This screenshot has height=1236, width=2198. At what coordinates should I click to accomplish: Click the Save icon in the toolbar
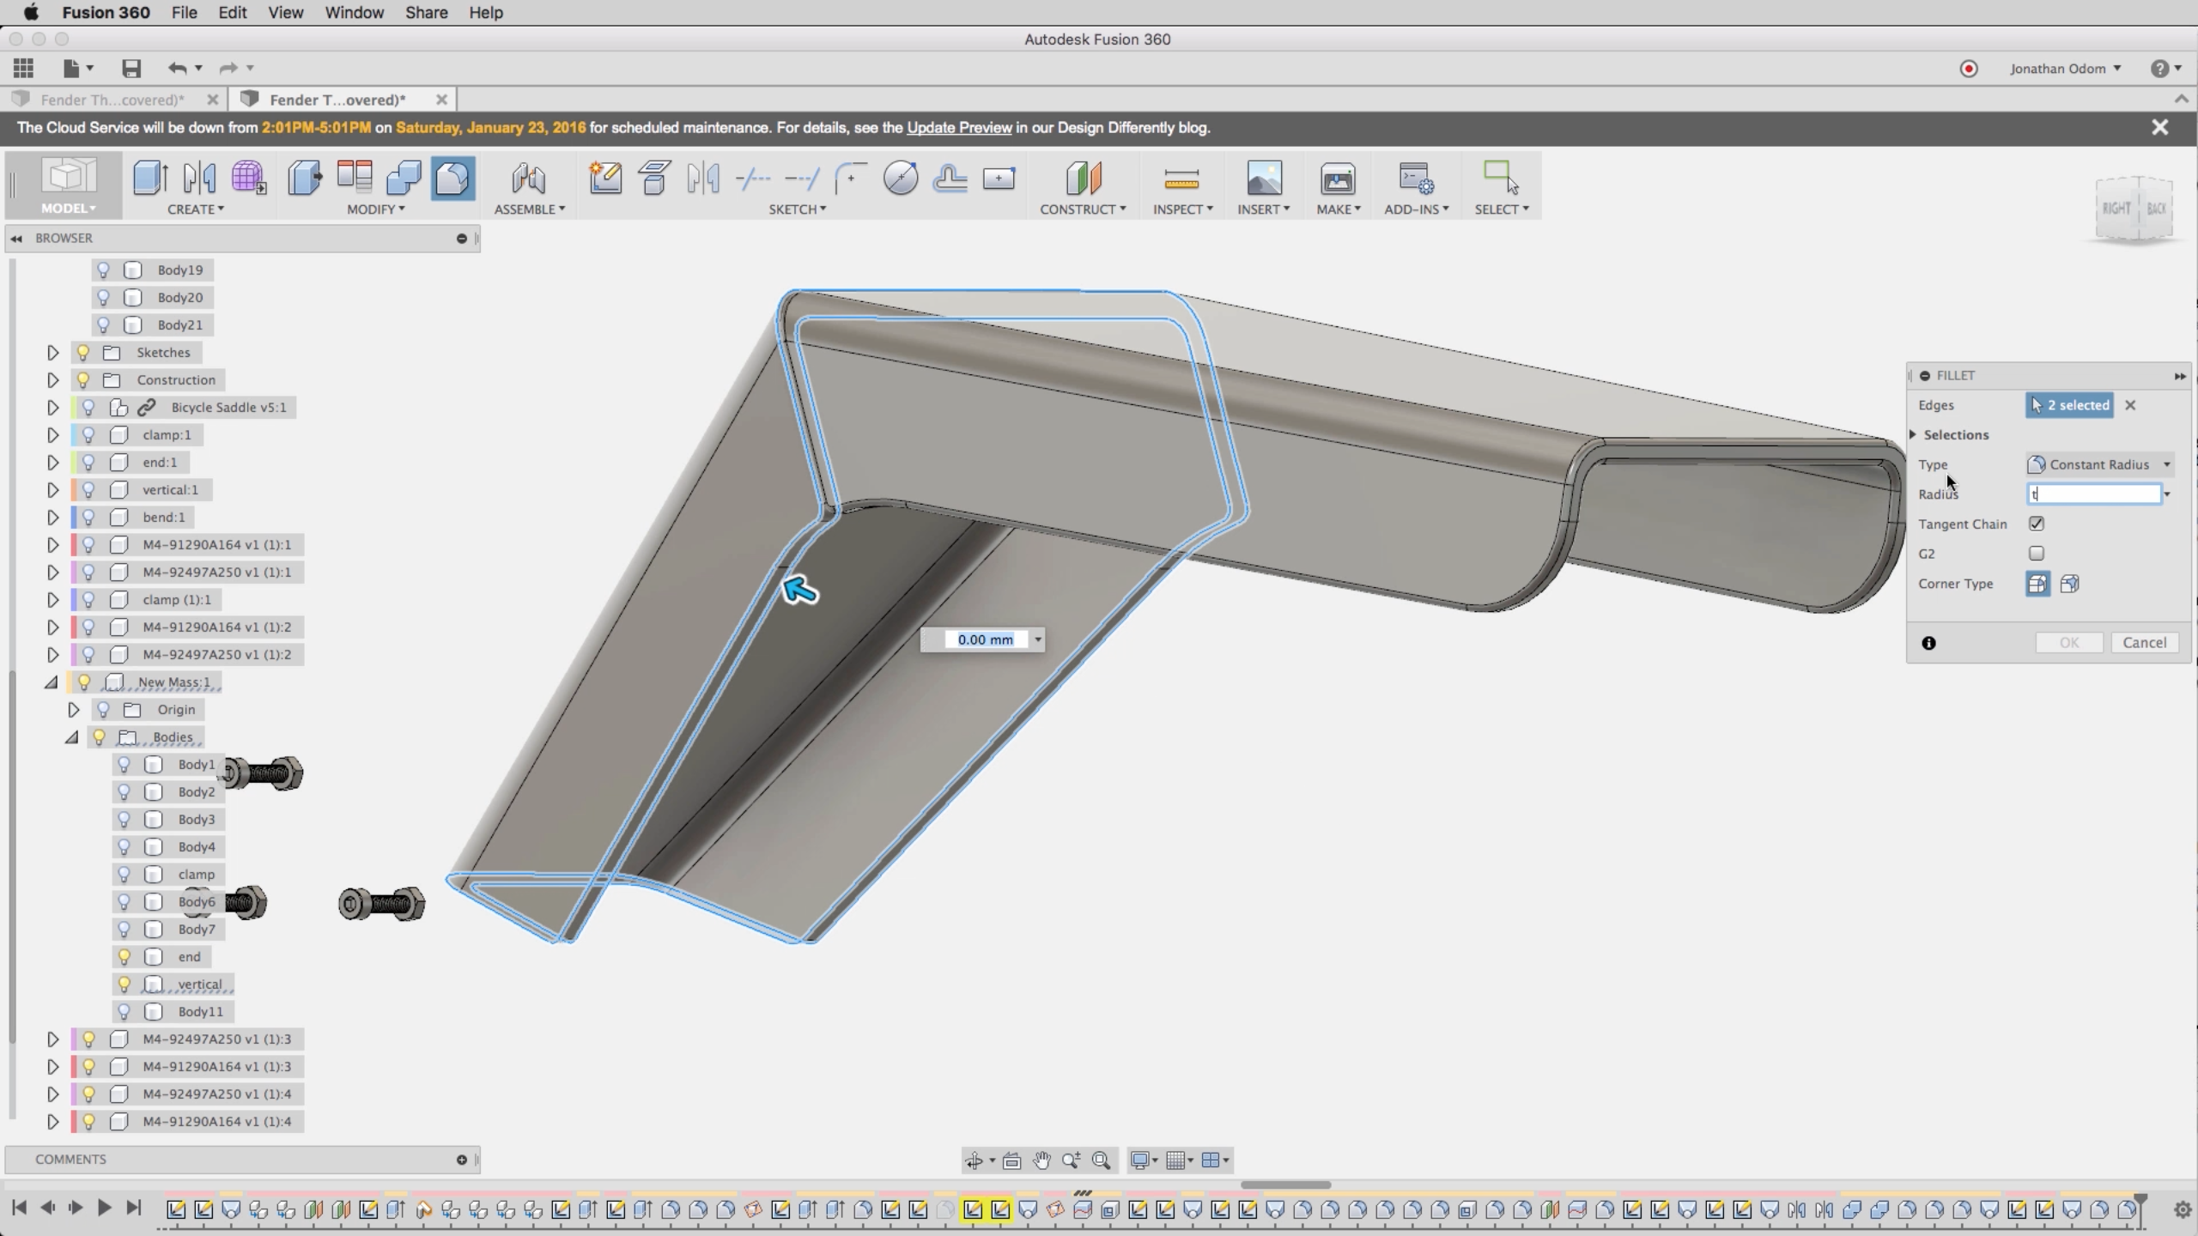[x=131, y=68]
